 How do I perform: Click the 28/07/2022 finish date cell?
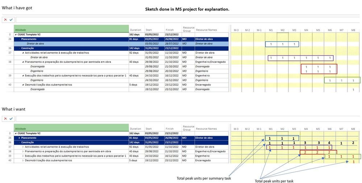click(x=173, y=44)
